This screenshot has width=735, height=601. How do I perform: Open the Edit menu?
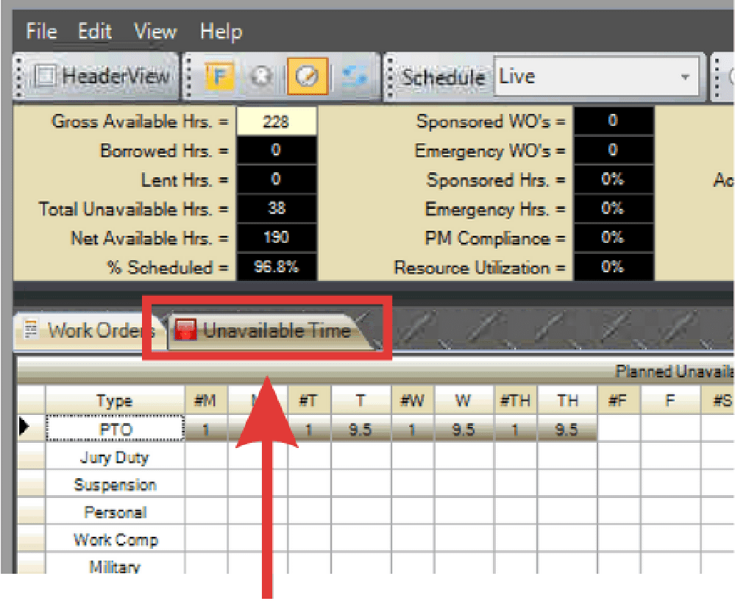coord(94,32)
